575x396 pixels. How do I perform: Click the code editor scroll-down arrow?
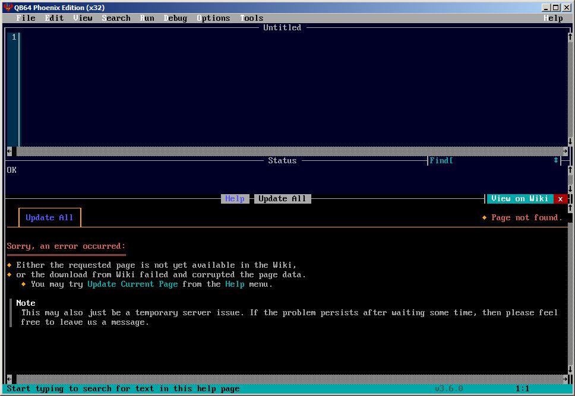[x=570, y=141]
